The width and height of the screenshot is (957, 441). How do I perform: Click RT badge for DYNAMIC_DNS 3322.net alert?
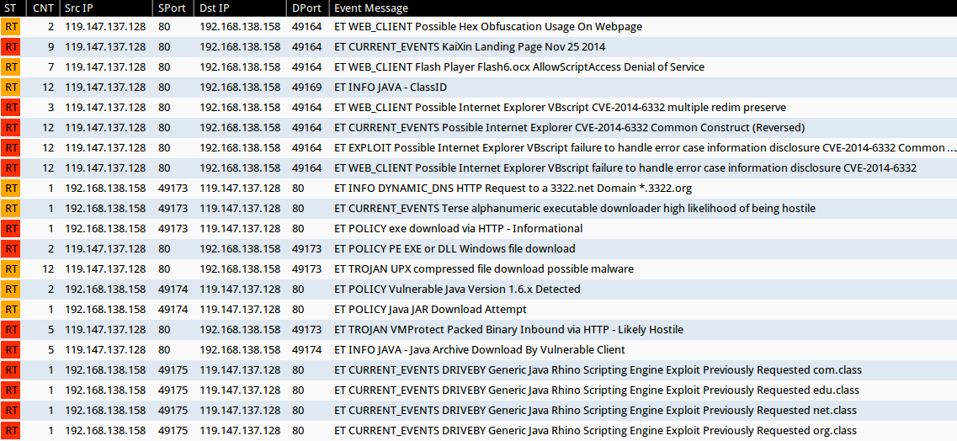click(x=11, y=189)
